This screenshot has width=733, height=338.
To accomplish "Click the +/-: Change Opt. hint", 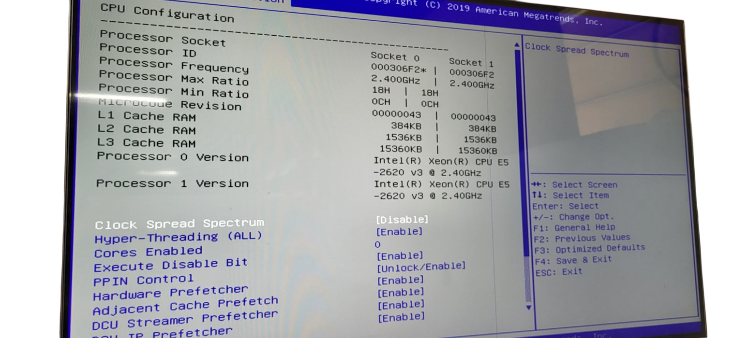I will (x=573, y=217).
